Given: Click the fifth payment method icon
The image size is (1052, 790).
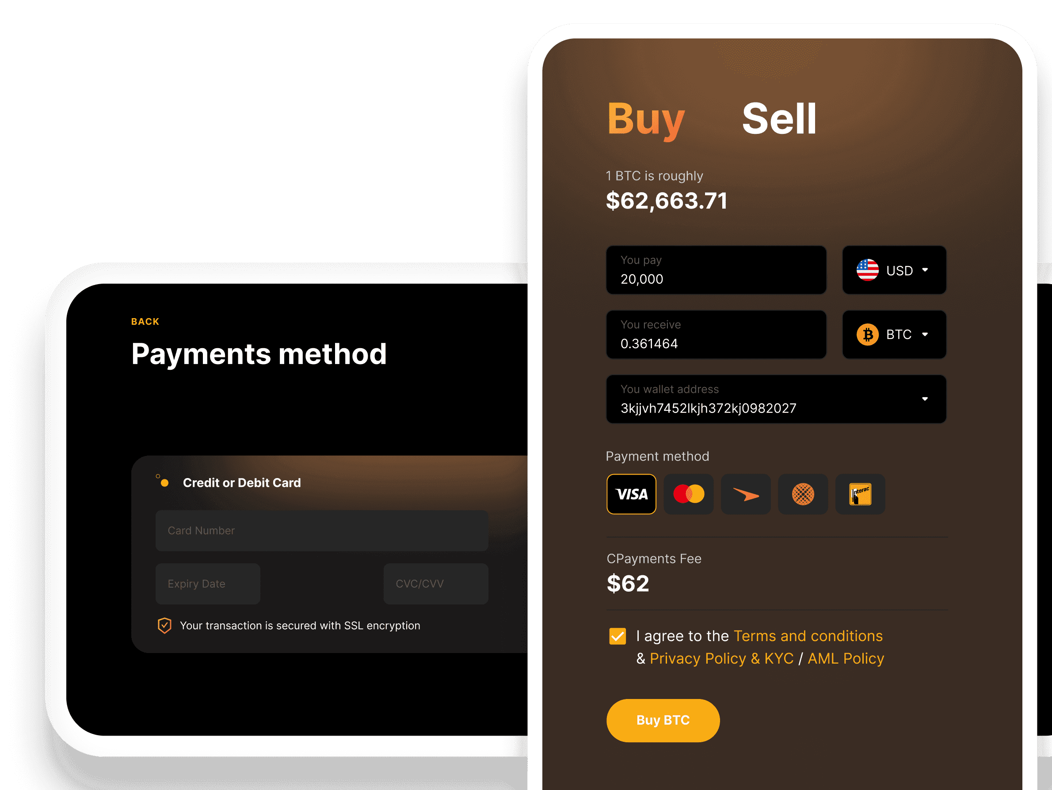Looking at the screenshot, I should [858, 494].
